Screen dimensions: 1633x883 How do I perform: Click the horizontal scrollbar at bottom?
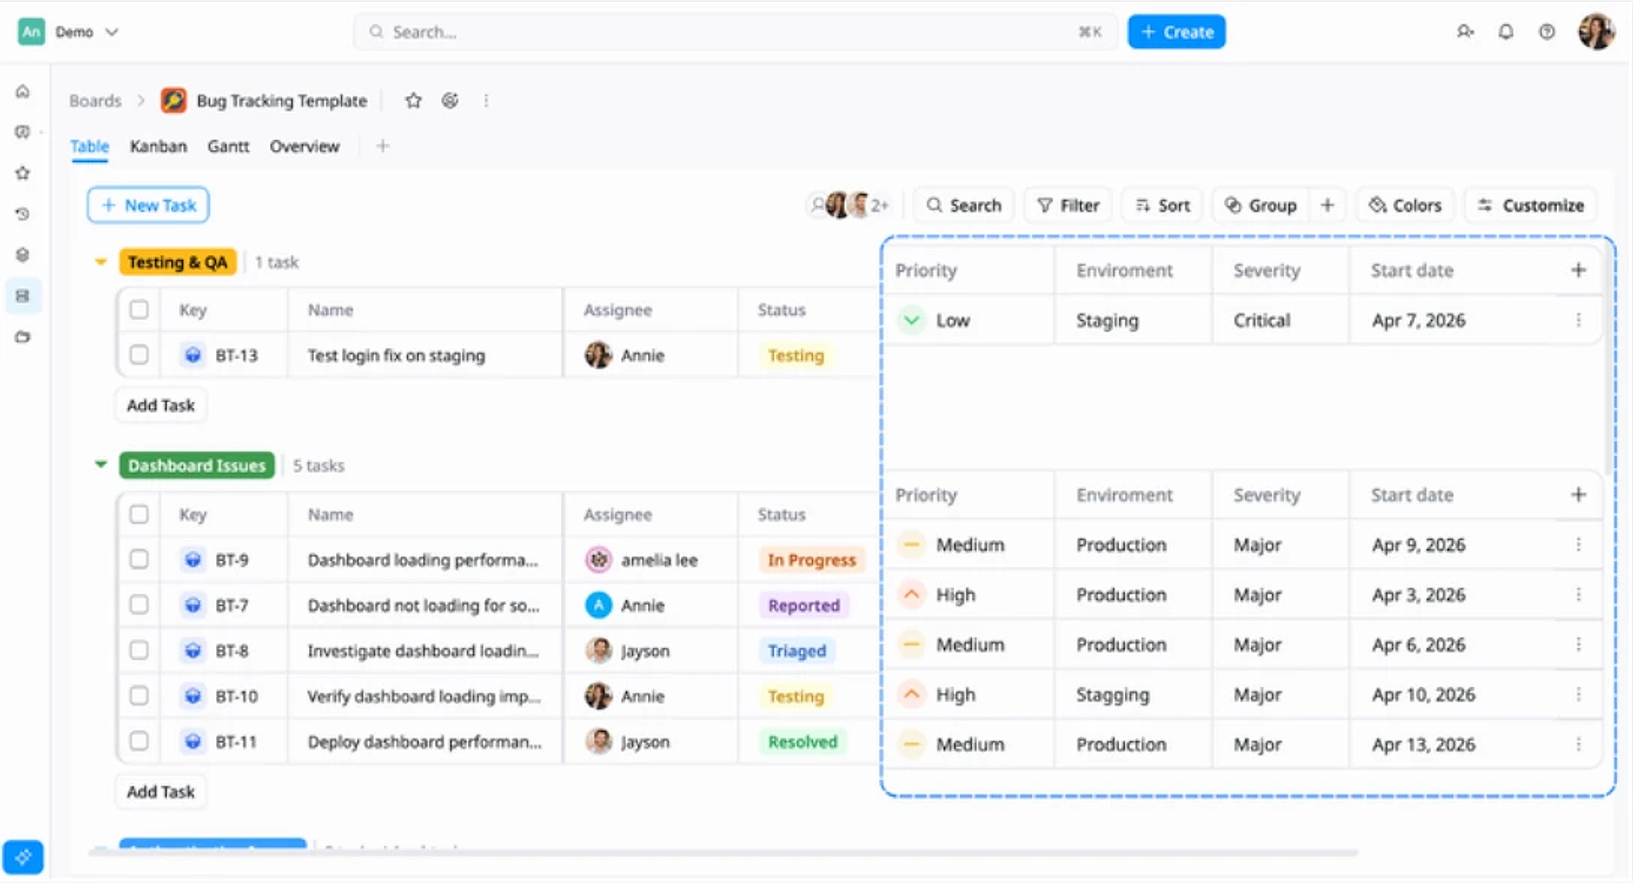click(724, 852)
